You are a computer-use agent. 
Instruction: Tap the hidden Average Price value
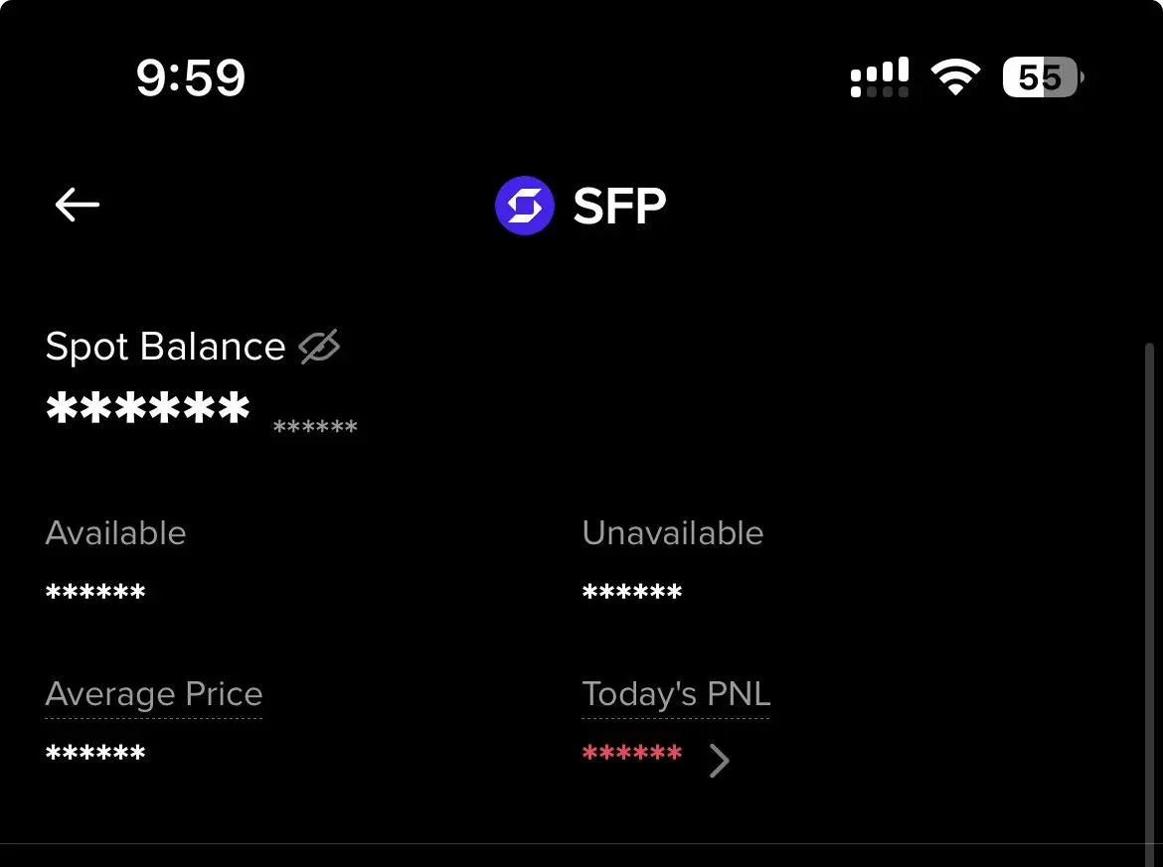click(x=95, y=753)
